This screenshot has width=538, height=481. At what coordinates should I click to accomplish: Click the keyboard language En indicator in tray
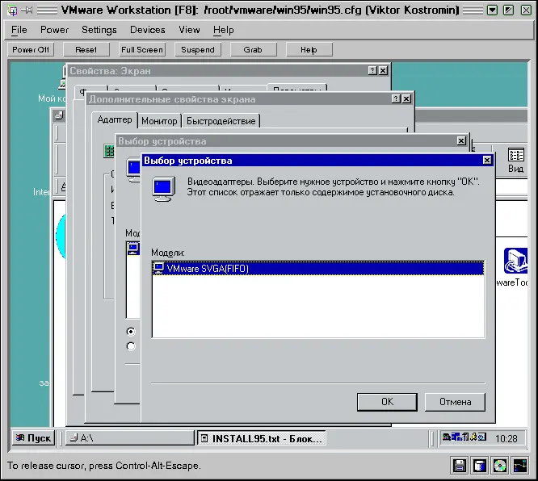(x=456, y=437)
